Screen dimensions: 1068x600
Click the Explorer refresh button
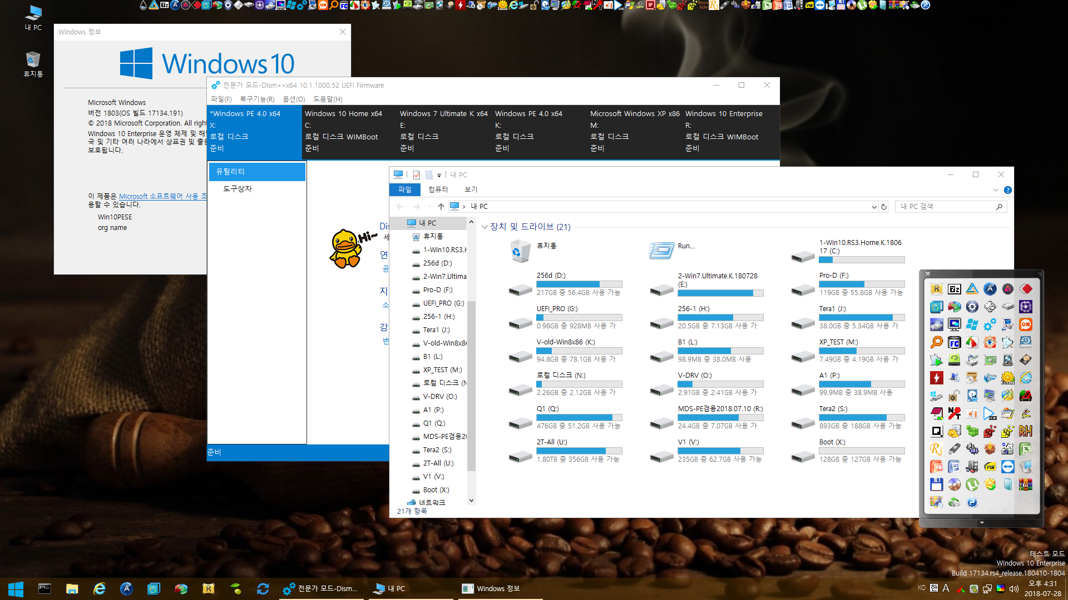[884, 207]
